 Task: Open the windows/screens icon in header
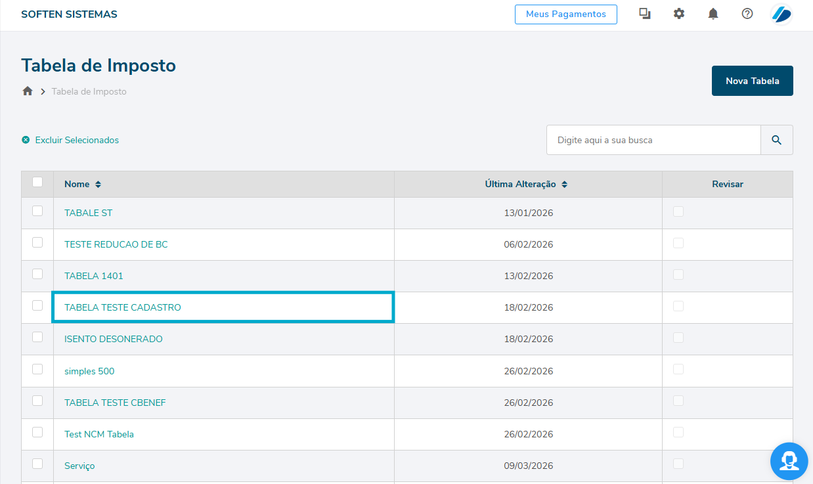645,14
